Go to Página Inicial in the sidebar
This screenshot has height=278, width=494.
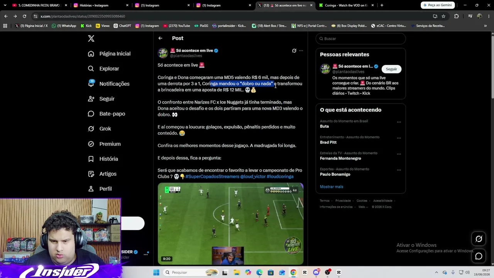(x=109, y=54)
